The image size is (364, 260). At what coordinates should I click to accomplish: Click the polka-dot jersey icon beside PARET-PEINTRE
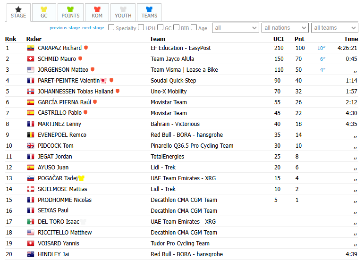click(x=103, y=81)
